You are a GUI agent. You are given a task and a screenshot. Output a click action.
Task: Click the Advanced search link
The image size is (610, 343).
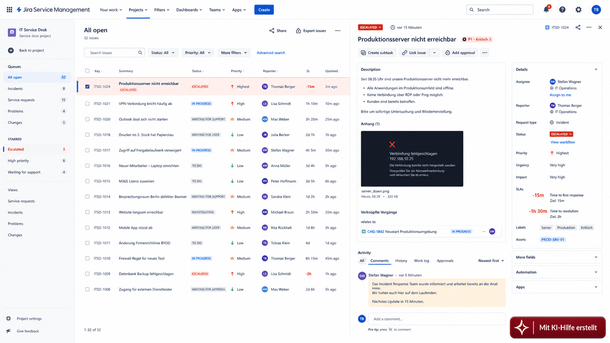pyautogui.click(x=271, y=52)
